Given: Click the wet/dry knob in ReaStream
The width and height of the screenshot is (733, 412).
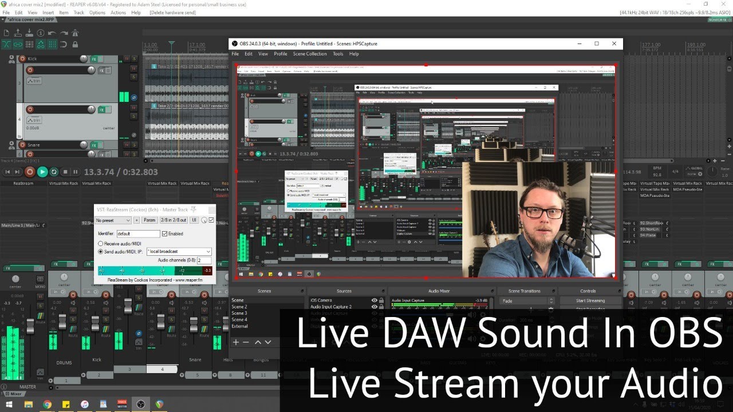Looking at the screenshot, I should [204, 220].
